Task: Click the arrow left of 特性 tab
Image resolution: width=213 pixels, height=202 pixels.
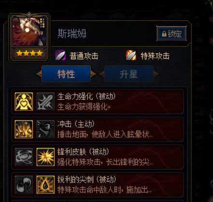Action: (x=39, y=74)
